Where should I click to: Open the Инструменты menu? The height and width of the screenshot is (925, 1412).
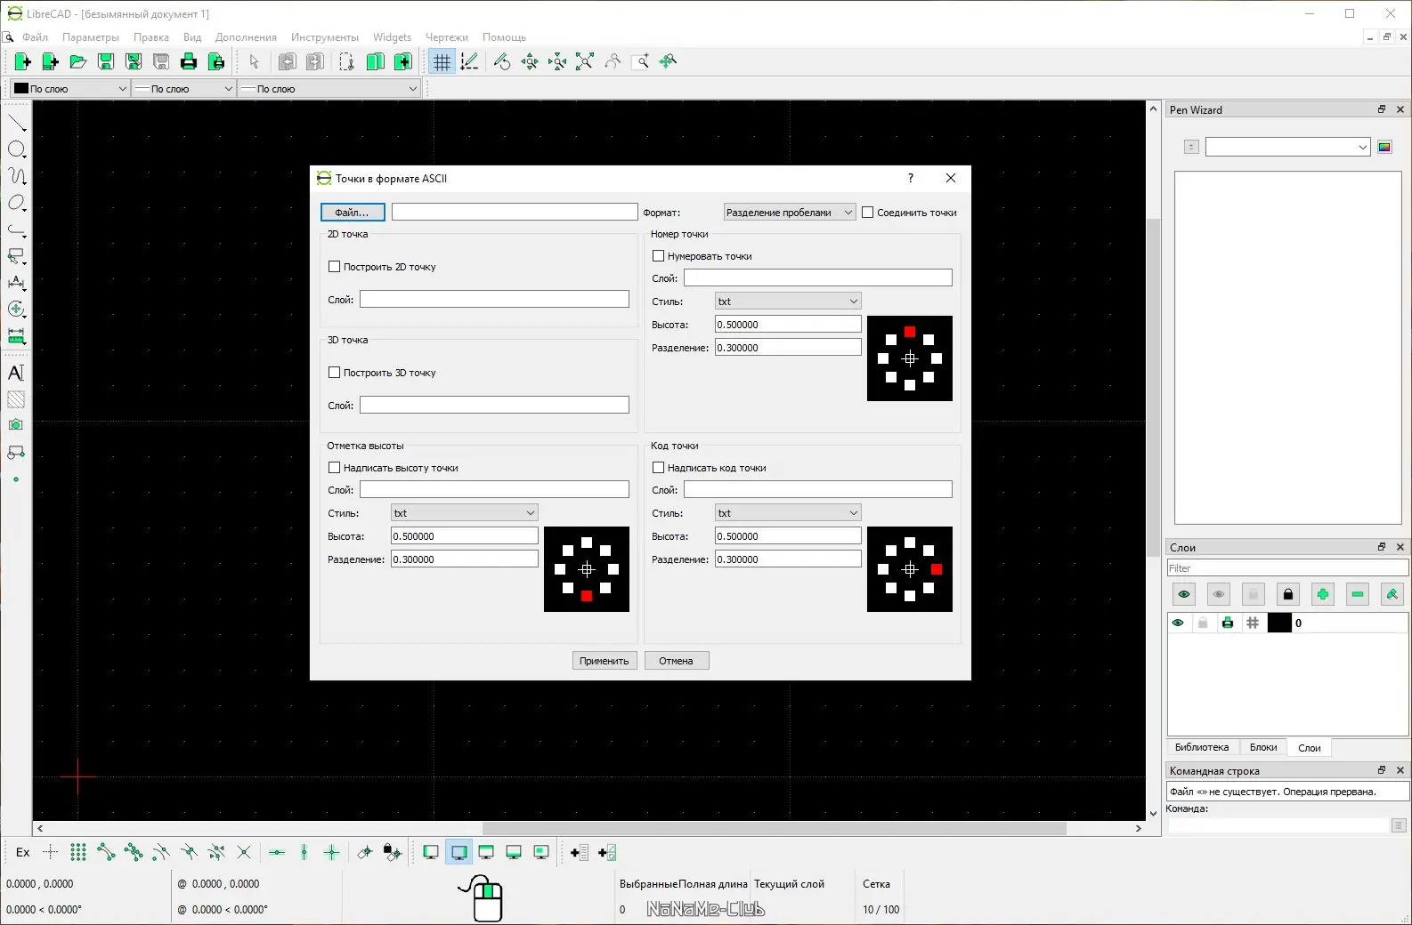click(x=324, y=37)
